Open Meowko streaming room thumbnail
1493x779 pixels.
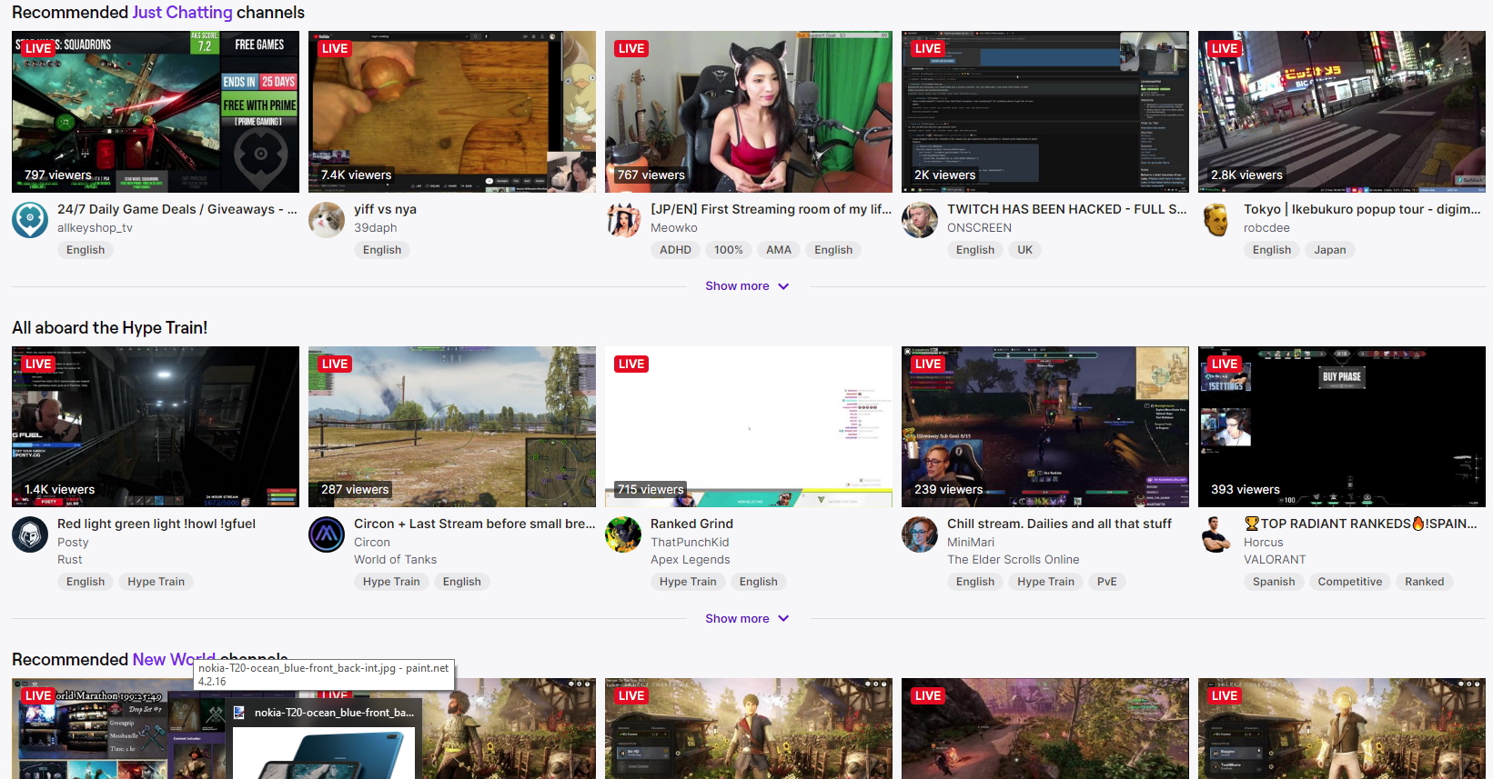pyautogui.click(x=749, y=112)
